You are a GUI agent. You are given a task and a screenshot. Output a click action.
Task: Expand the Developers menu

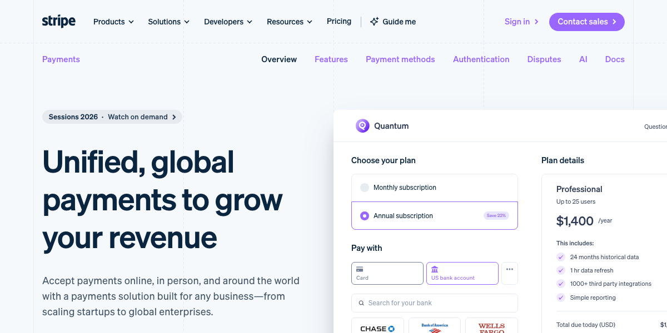(228, 22)
